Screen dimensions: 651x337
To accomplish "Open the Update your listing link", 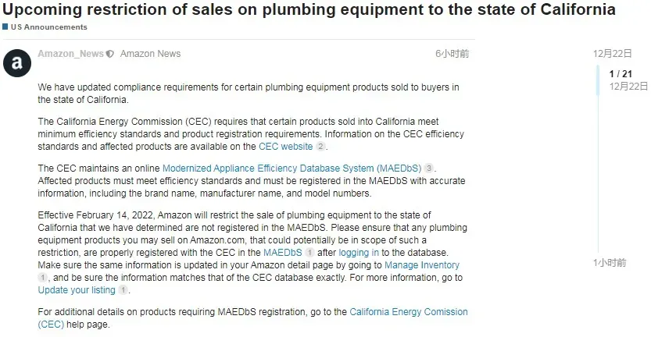I will (77, 290).
